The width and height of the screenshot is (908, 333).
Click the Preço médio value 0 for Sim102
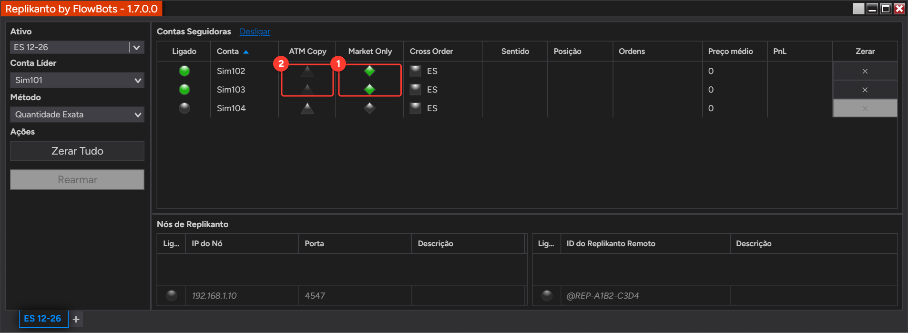click(711, 71)
